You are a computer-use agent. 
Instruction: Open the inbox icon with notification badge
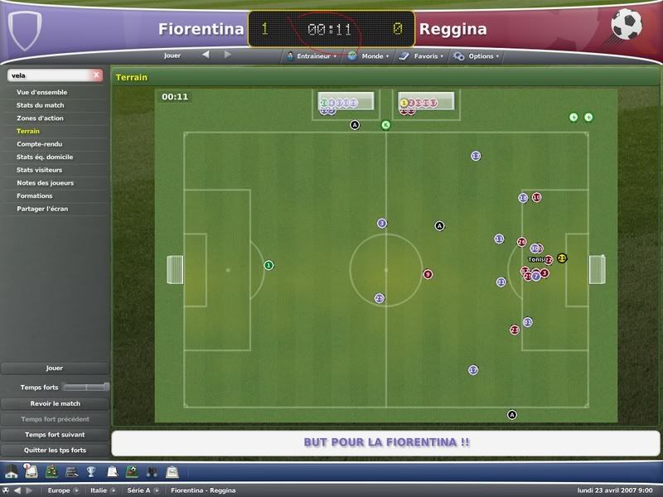31,471
